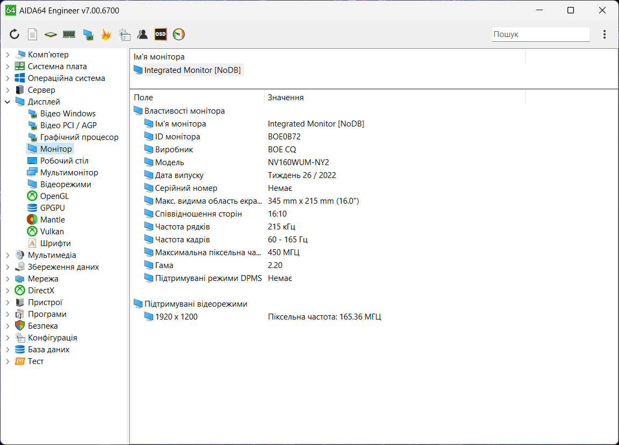Expand the DirectX tree node

8,291
